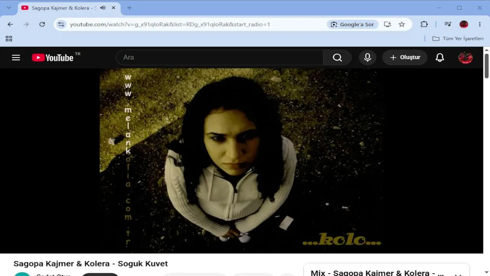490x276 pixels.
Task: Bookmark this page with the star icon
Action: click(x=402, y=24)
